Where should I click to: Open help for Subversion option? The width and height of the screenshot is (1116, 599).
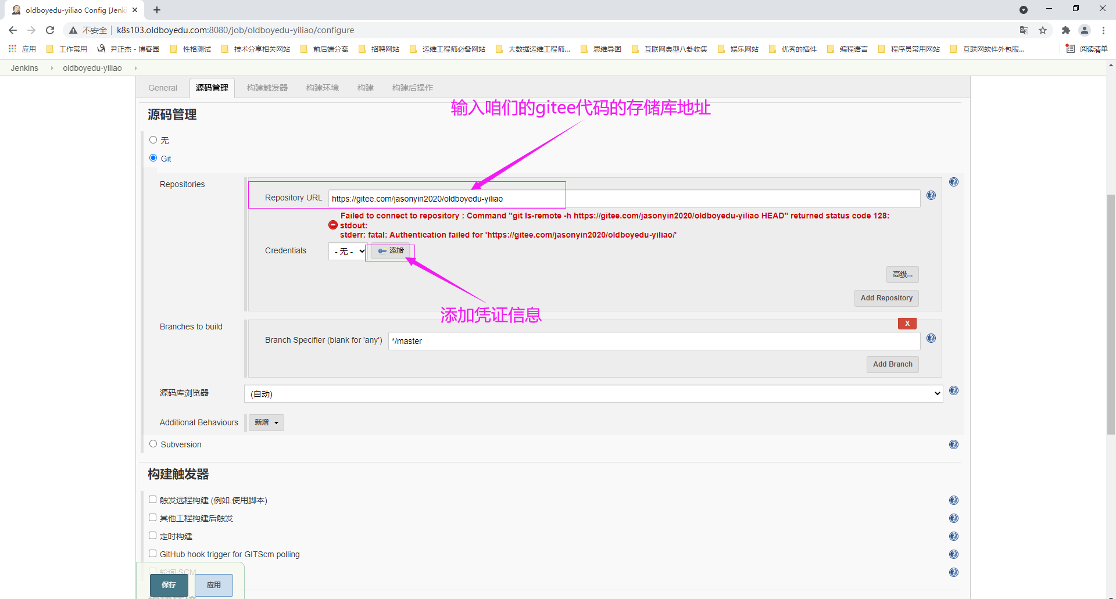tap(953, 445)
